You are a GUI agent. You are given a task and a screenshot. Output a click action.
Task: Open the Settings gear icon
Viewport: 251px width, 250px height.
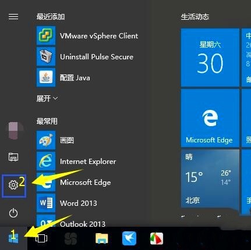13,185
